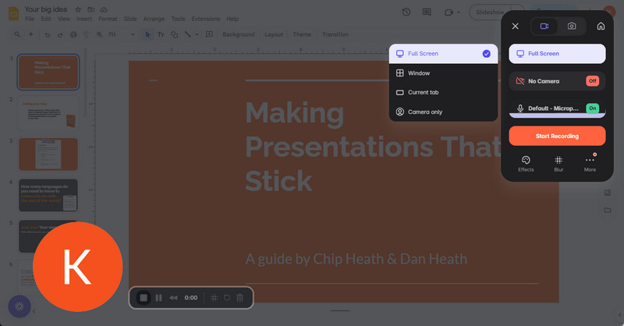The image size is (624, 326).
Task: Open Effects options
Action: tap(526, 164)
